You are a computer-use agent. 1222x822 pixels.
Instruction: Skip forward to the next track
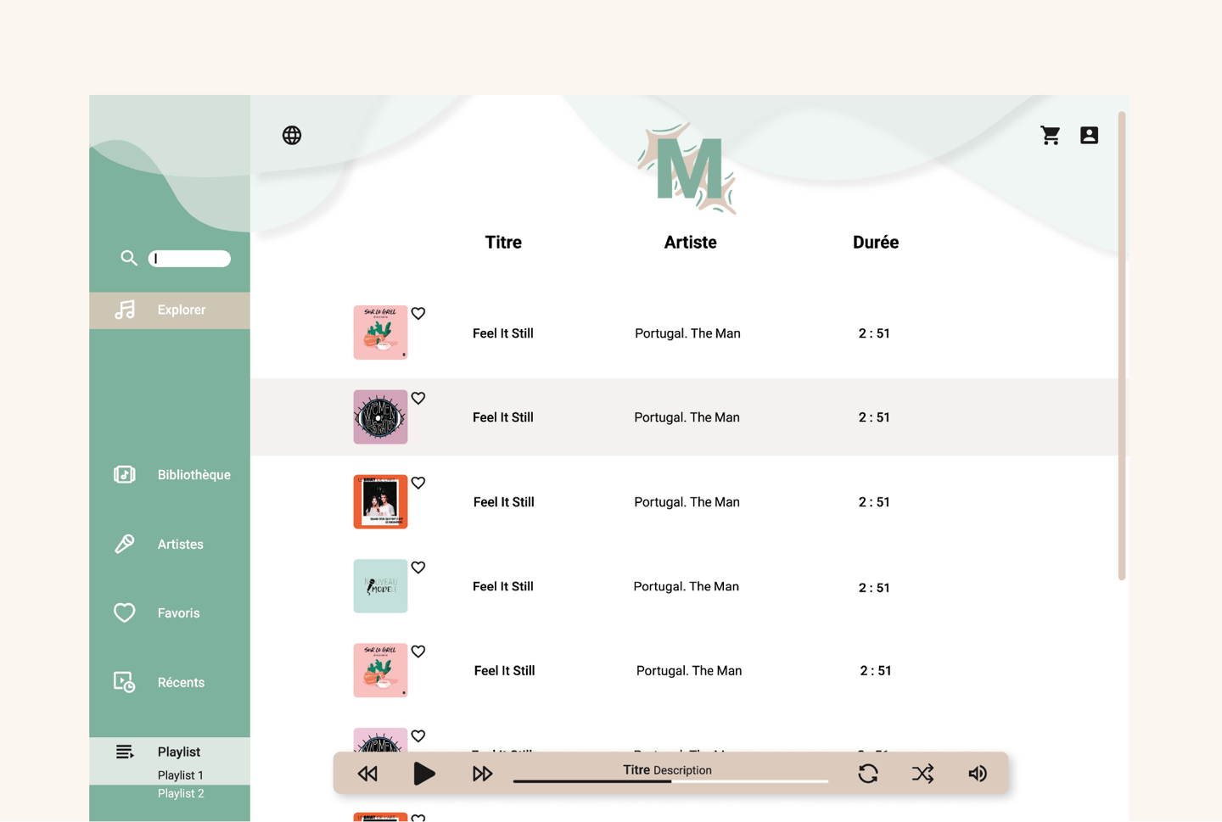[x=482, y=774]
